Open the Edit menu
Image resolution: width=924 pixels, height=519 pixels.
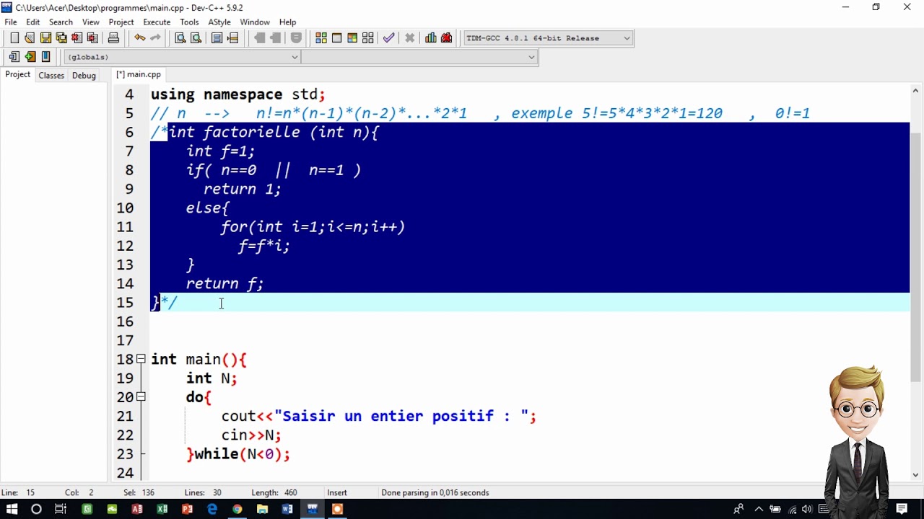coord(33,22)
